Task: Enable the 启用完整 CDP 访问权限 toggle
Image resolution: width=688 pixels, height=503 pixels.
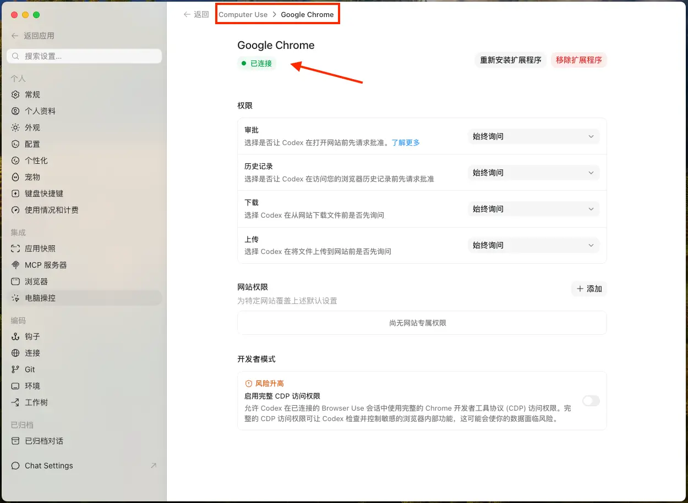Action: click(x=591, y=401)
